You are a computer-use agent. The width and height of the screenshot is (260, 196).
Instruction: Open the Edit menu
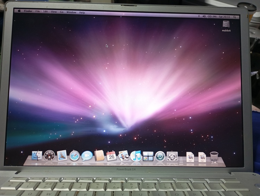[x=45, y=11]
